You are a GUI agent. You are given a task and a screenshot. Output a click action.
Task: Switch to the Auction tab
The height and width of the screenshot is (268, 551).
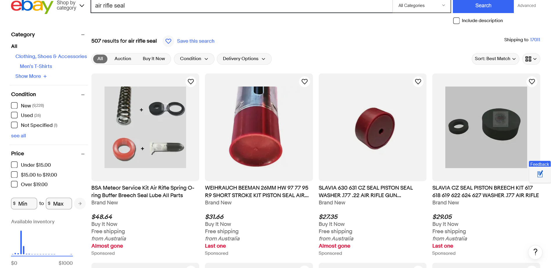click(x=123, y=59)
